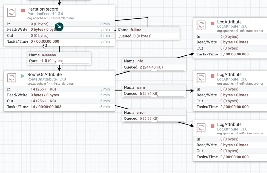This screenshot has height=173, width=267.
Task: Select title of LogAttribute fed by error connection
Action: [229, 124]
